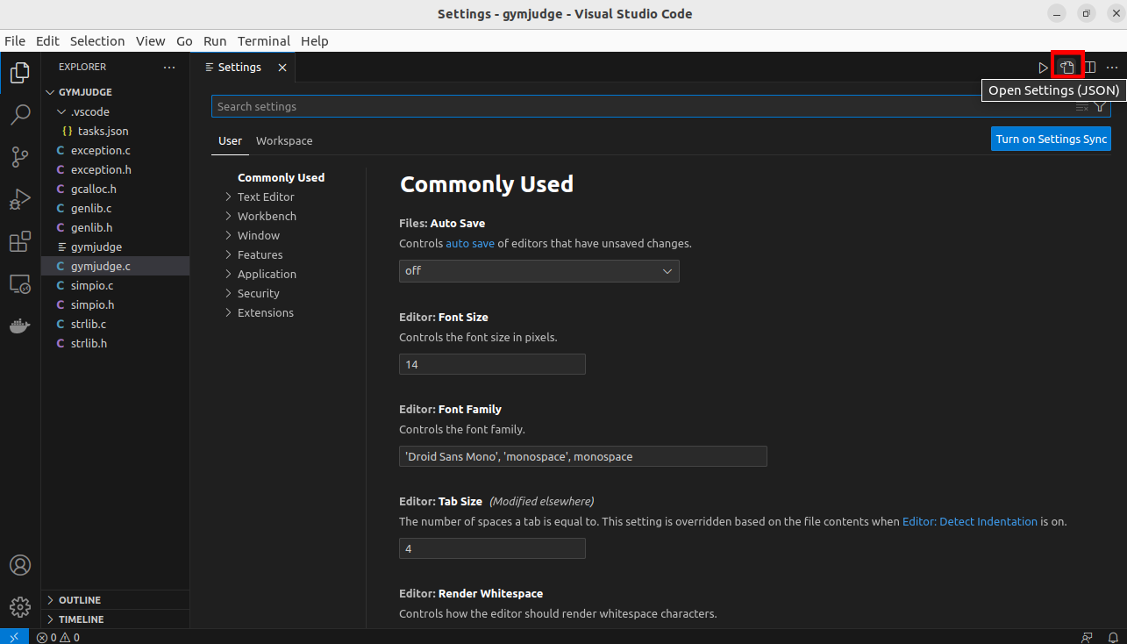Toggle split editor layout icon
The image size is (1127, 644).
click(x=1090, y=68)
